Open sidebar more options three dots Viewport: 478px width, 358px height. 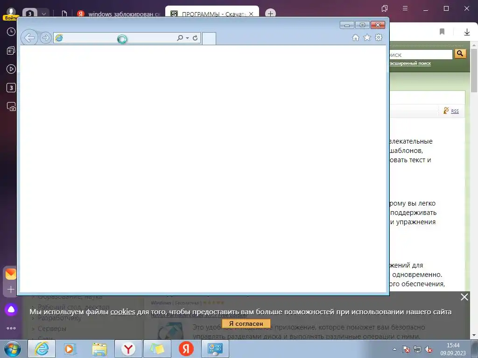11,328
